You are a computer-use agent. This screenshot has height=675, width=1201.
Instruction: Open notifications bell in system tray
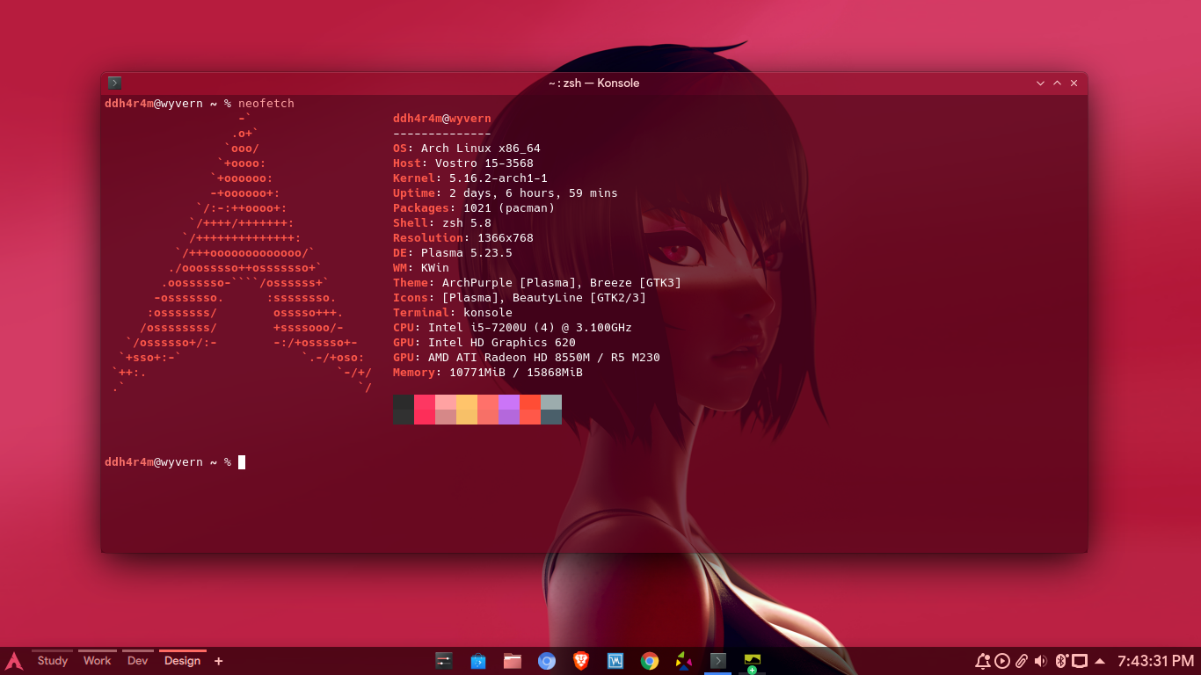[x=983, y=661]
